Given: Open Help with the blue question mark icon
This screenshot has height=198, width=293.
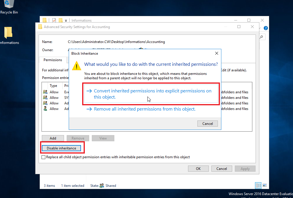Looking at the screenshot, I should tap(266, 28).
